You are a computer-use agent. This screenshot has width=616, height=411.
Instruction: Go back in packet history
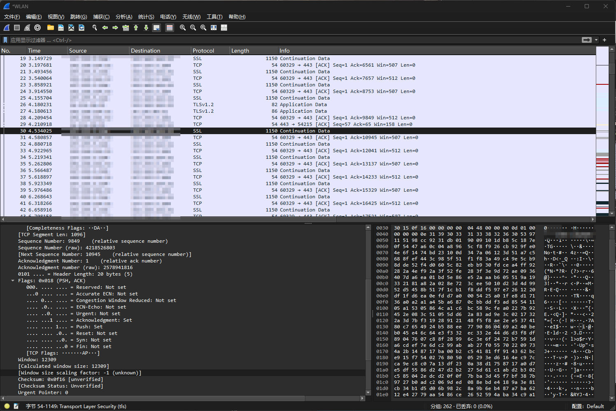tap(105, 28)
